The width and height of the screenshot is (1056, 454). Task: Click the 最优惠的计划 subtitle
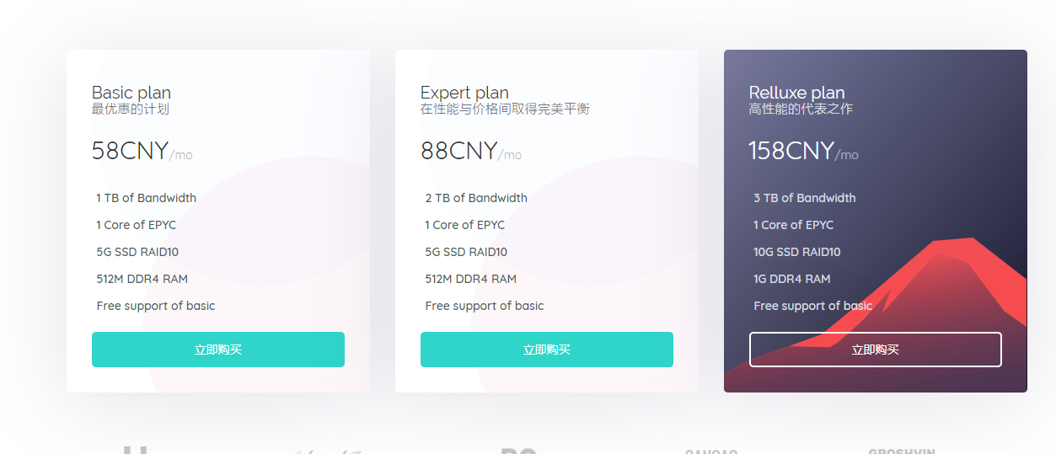131,109
